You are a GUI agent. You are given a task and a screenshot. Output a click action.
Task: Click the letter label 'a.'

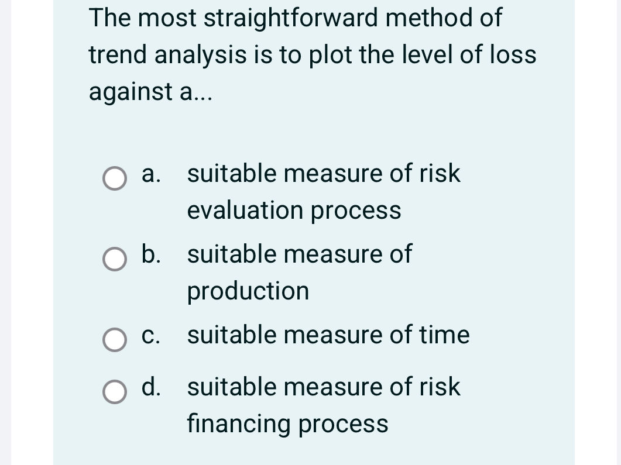coord(151,174)
